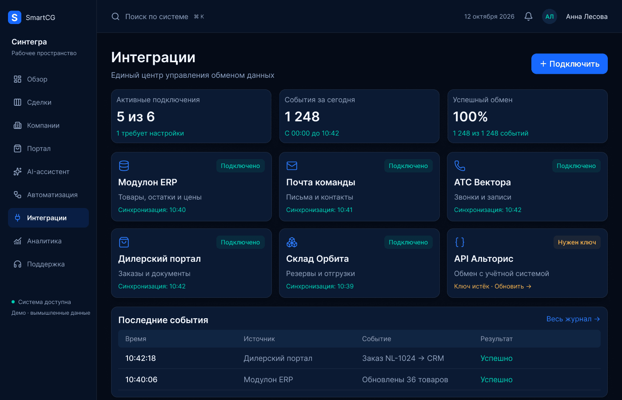The width and height of the screenshot is (622, 400).
Task: Click the SmartCG logo icon
Action: click(15, 17)
